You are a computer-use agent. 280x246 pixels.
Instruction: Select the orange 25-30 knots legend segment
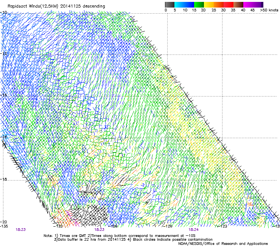[219, 5]
